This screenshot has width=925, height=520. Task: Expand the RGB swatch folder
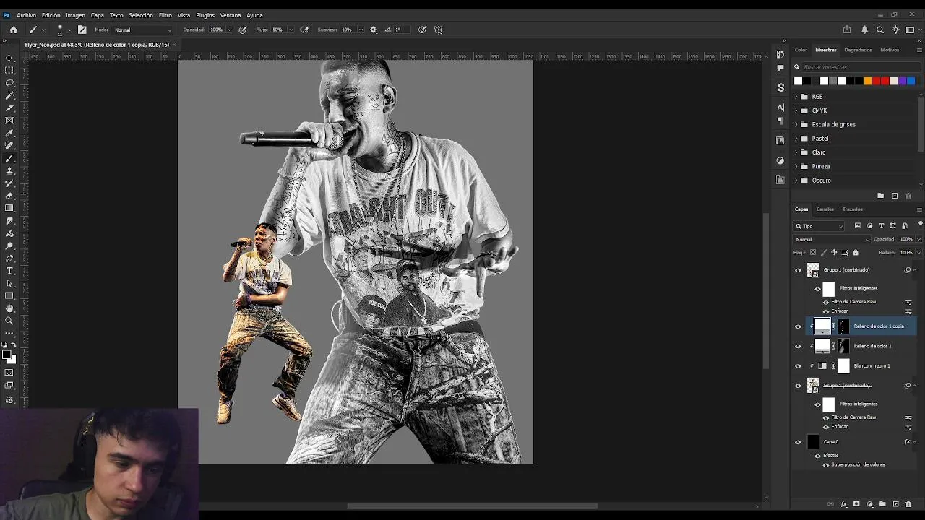(x=796, y=97)
